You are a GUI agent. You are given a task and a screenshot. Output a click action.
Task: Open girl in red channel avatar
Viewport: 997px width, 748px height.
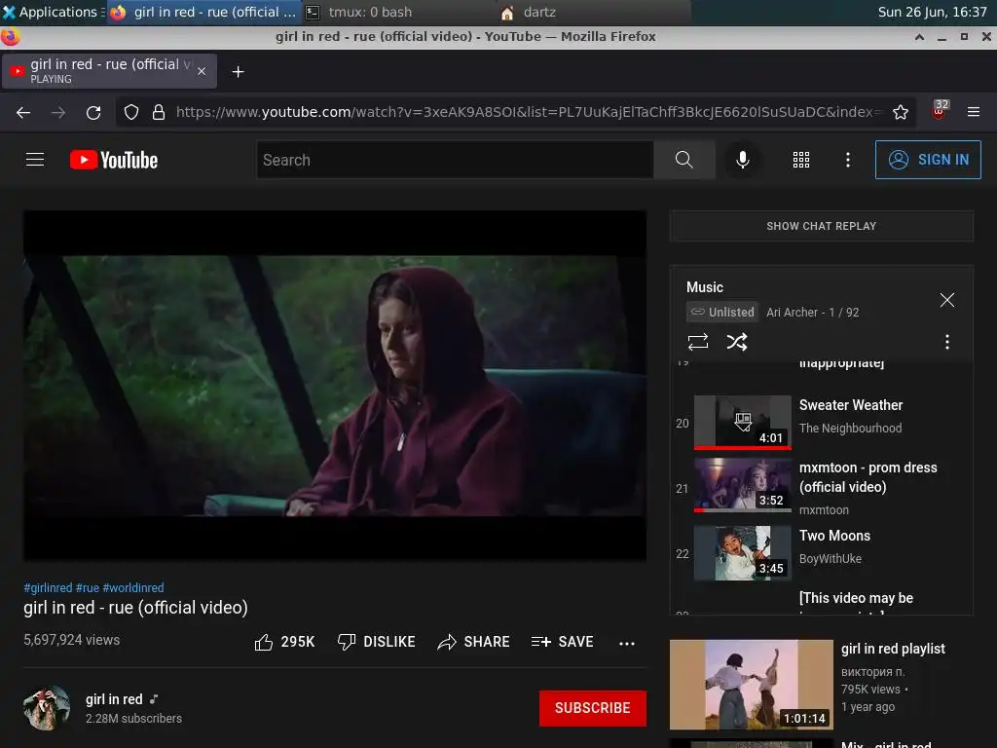point(47,708)
